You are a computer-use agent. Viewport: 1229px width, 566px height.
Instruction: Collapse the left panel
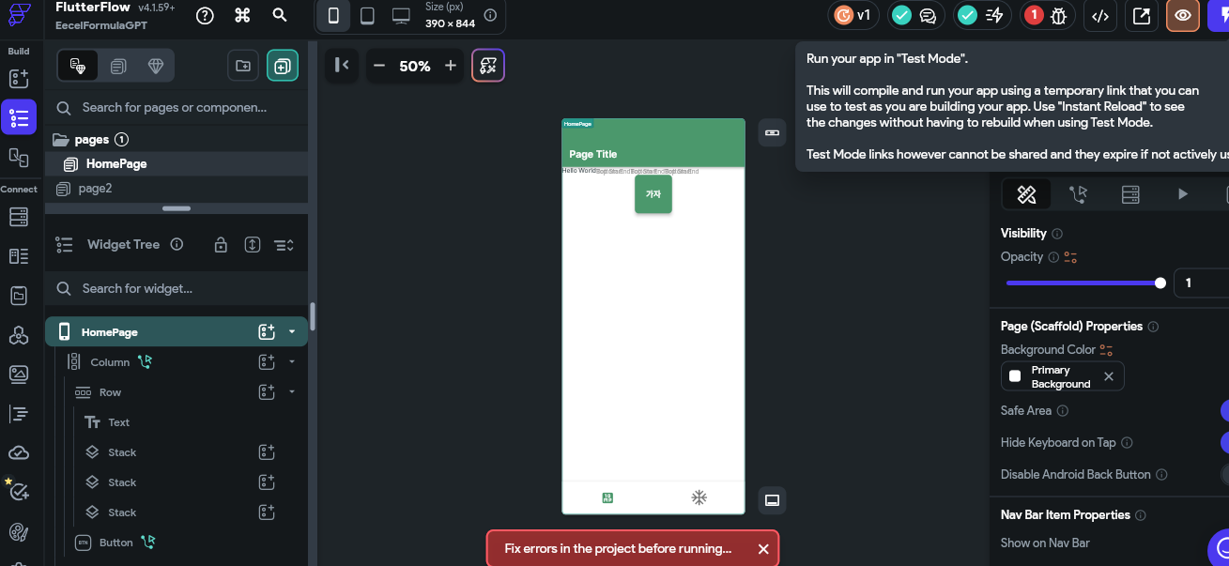point(342,66)
